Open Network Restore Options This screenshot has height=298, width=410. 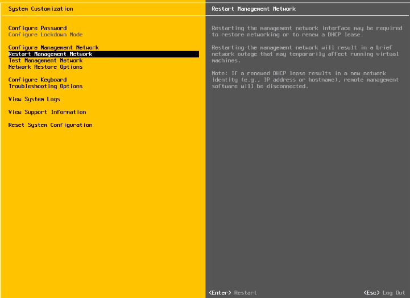tap(45, 67)
